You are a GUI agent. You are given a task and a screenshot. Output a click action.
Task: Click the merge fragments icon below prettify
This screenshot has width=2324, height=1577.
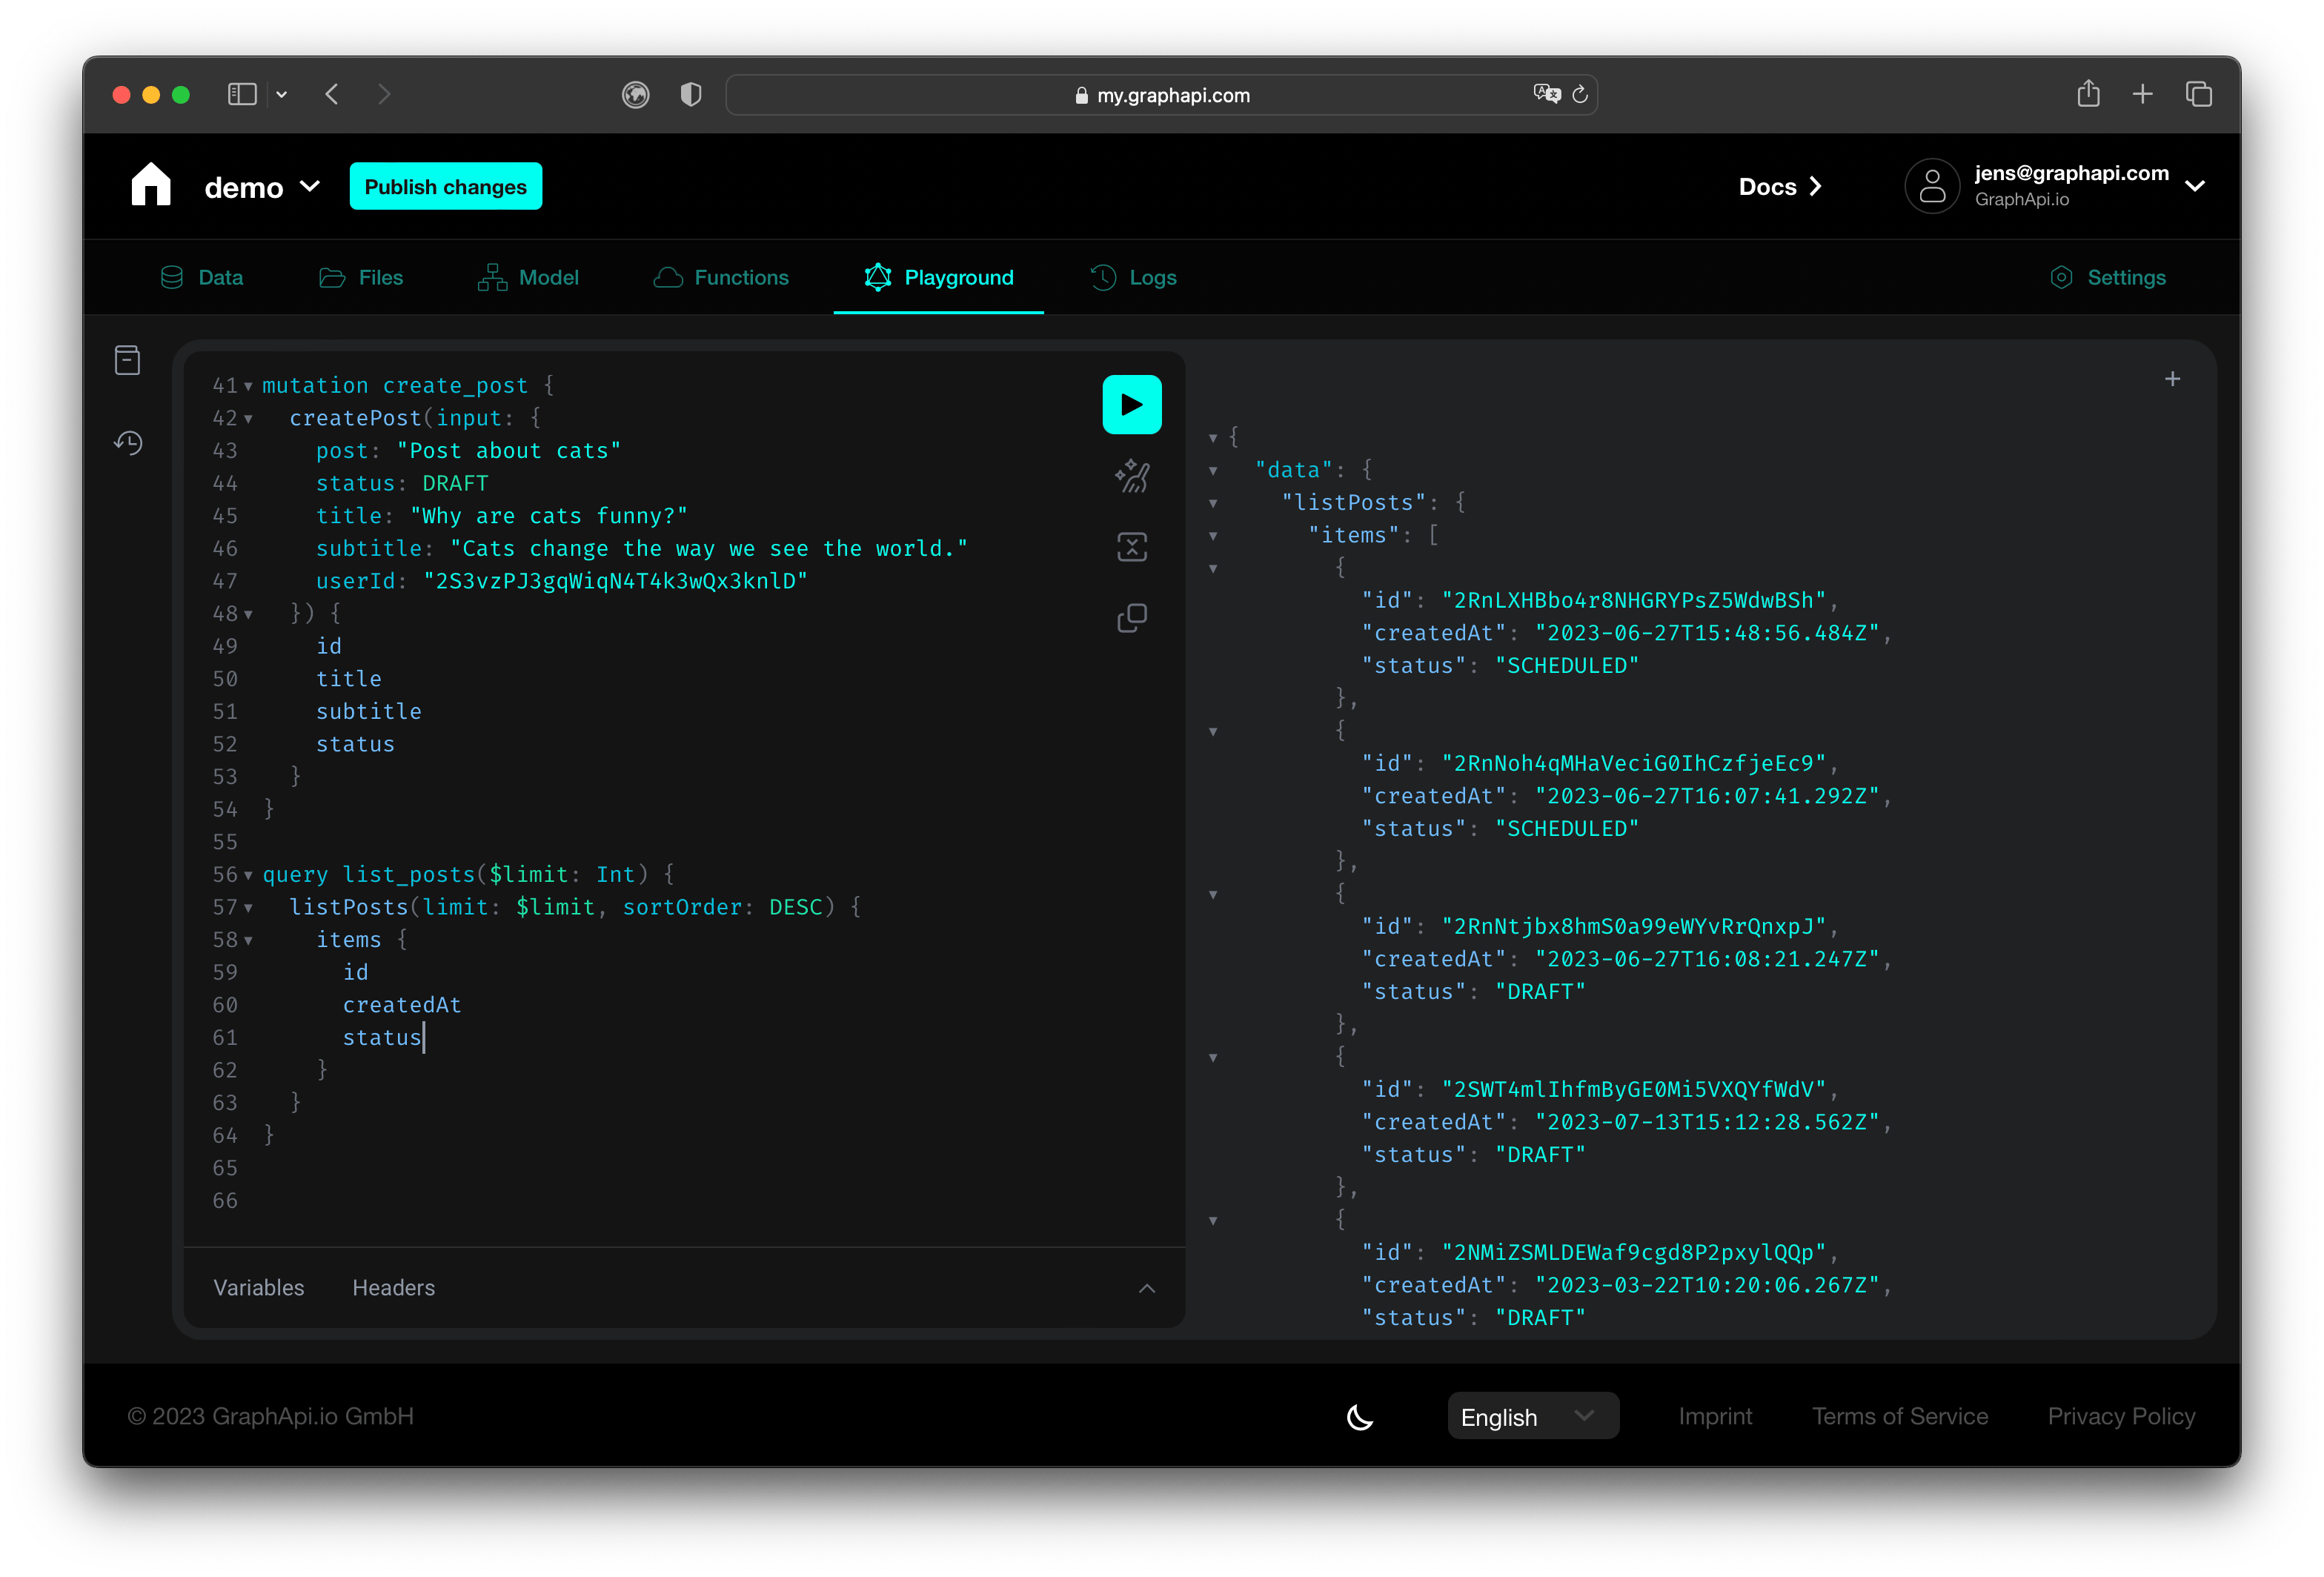click(1131, 546)
